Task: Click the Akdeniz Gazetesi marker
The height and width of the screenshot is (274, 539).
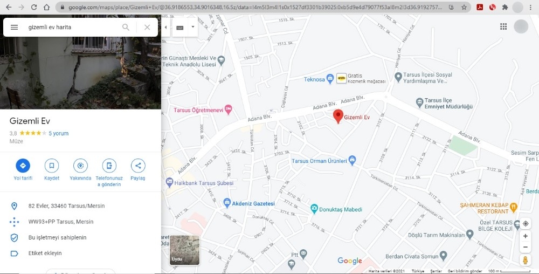Action: tap(227, 203)
